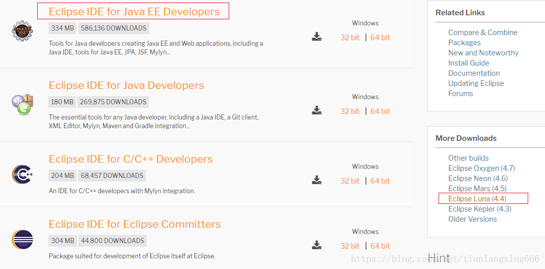The height and width of the screenshot is (269, 545).
Task: Click the 44,800 DOWNLOADS badge
Action: point(112,241)
